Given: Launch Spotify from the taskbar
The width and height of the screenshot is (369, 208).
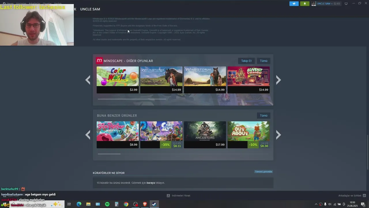Looking at the screenshot, I should (107, 204).
